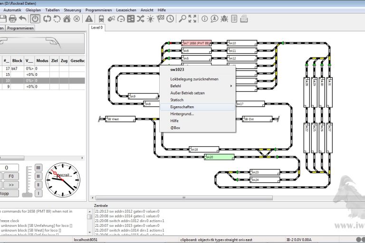Click the light bulb icon
365x243 pixels.
point(151,19)
